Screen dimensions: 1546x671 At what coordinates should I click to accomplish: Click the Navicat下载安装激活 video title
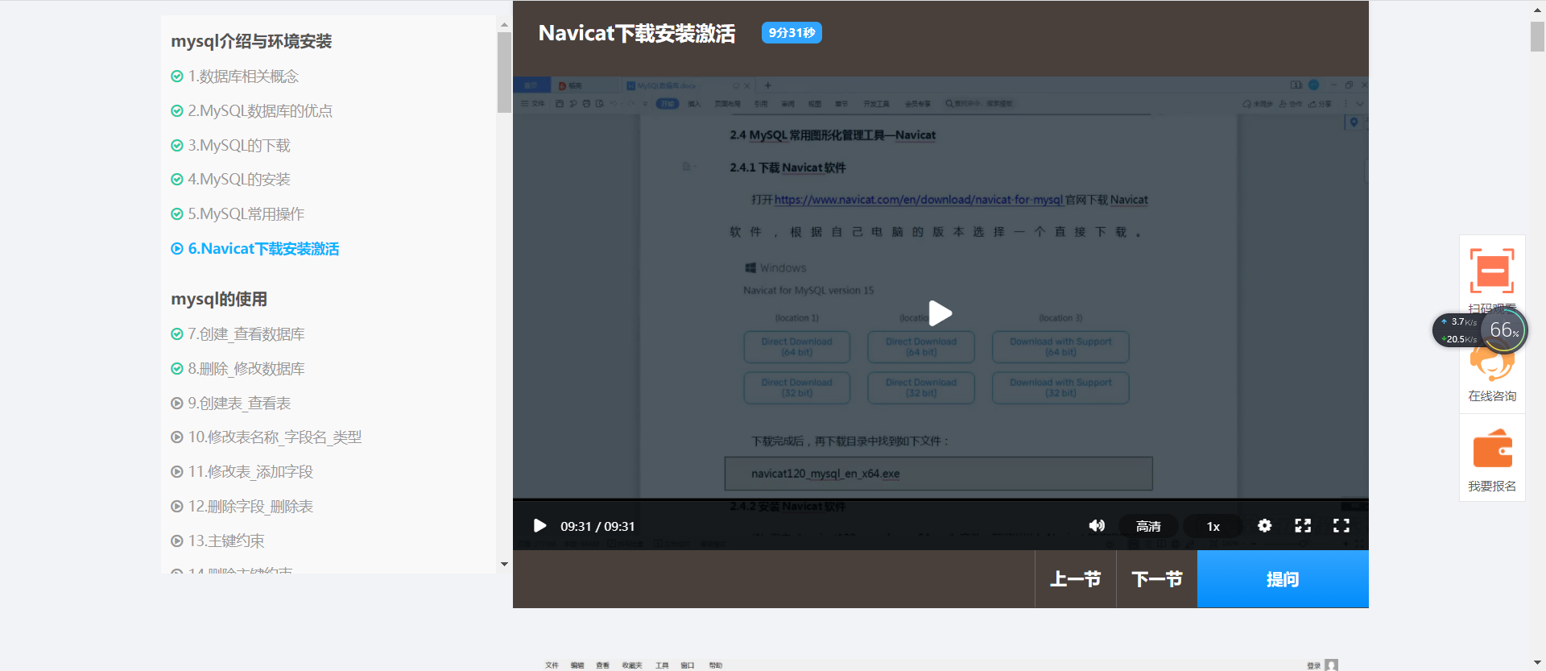636,33
